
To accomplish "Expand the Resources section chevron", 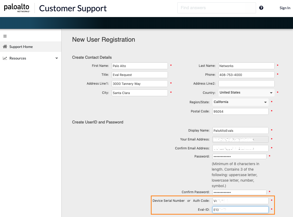I will click(x=56, y=58).
